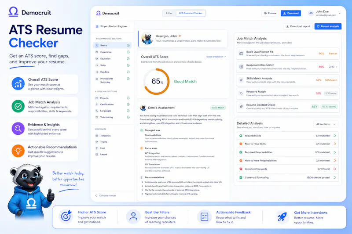Screen dimensions: 352x234
Task: Click the Education cap icon
Action: pos(97,59)
